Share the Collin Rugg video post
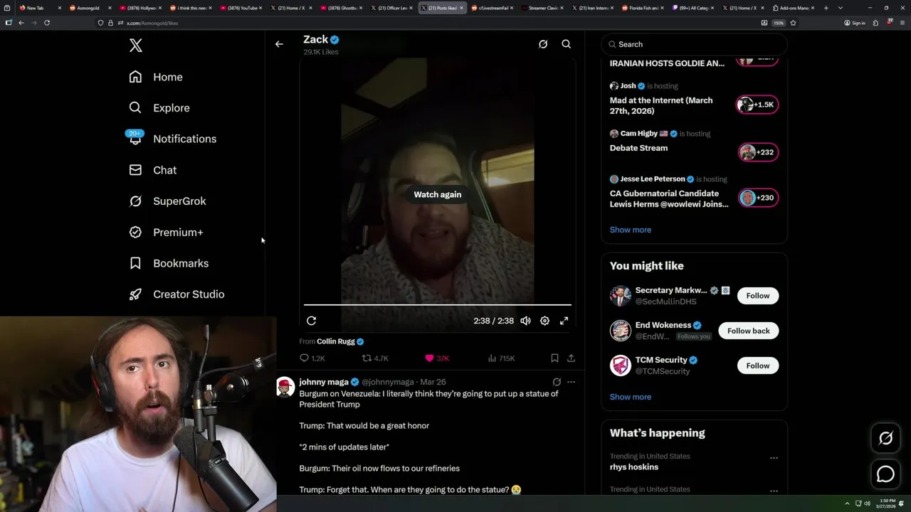The width and height of the screenshot is (911, 512). coord(571,358)
